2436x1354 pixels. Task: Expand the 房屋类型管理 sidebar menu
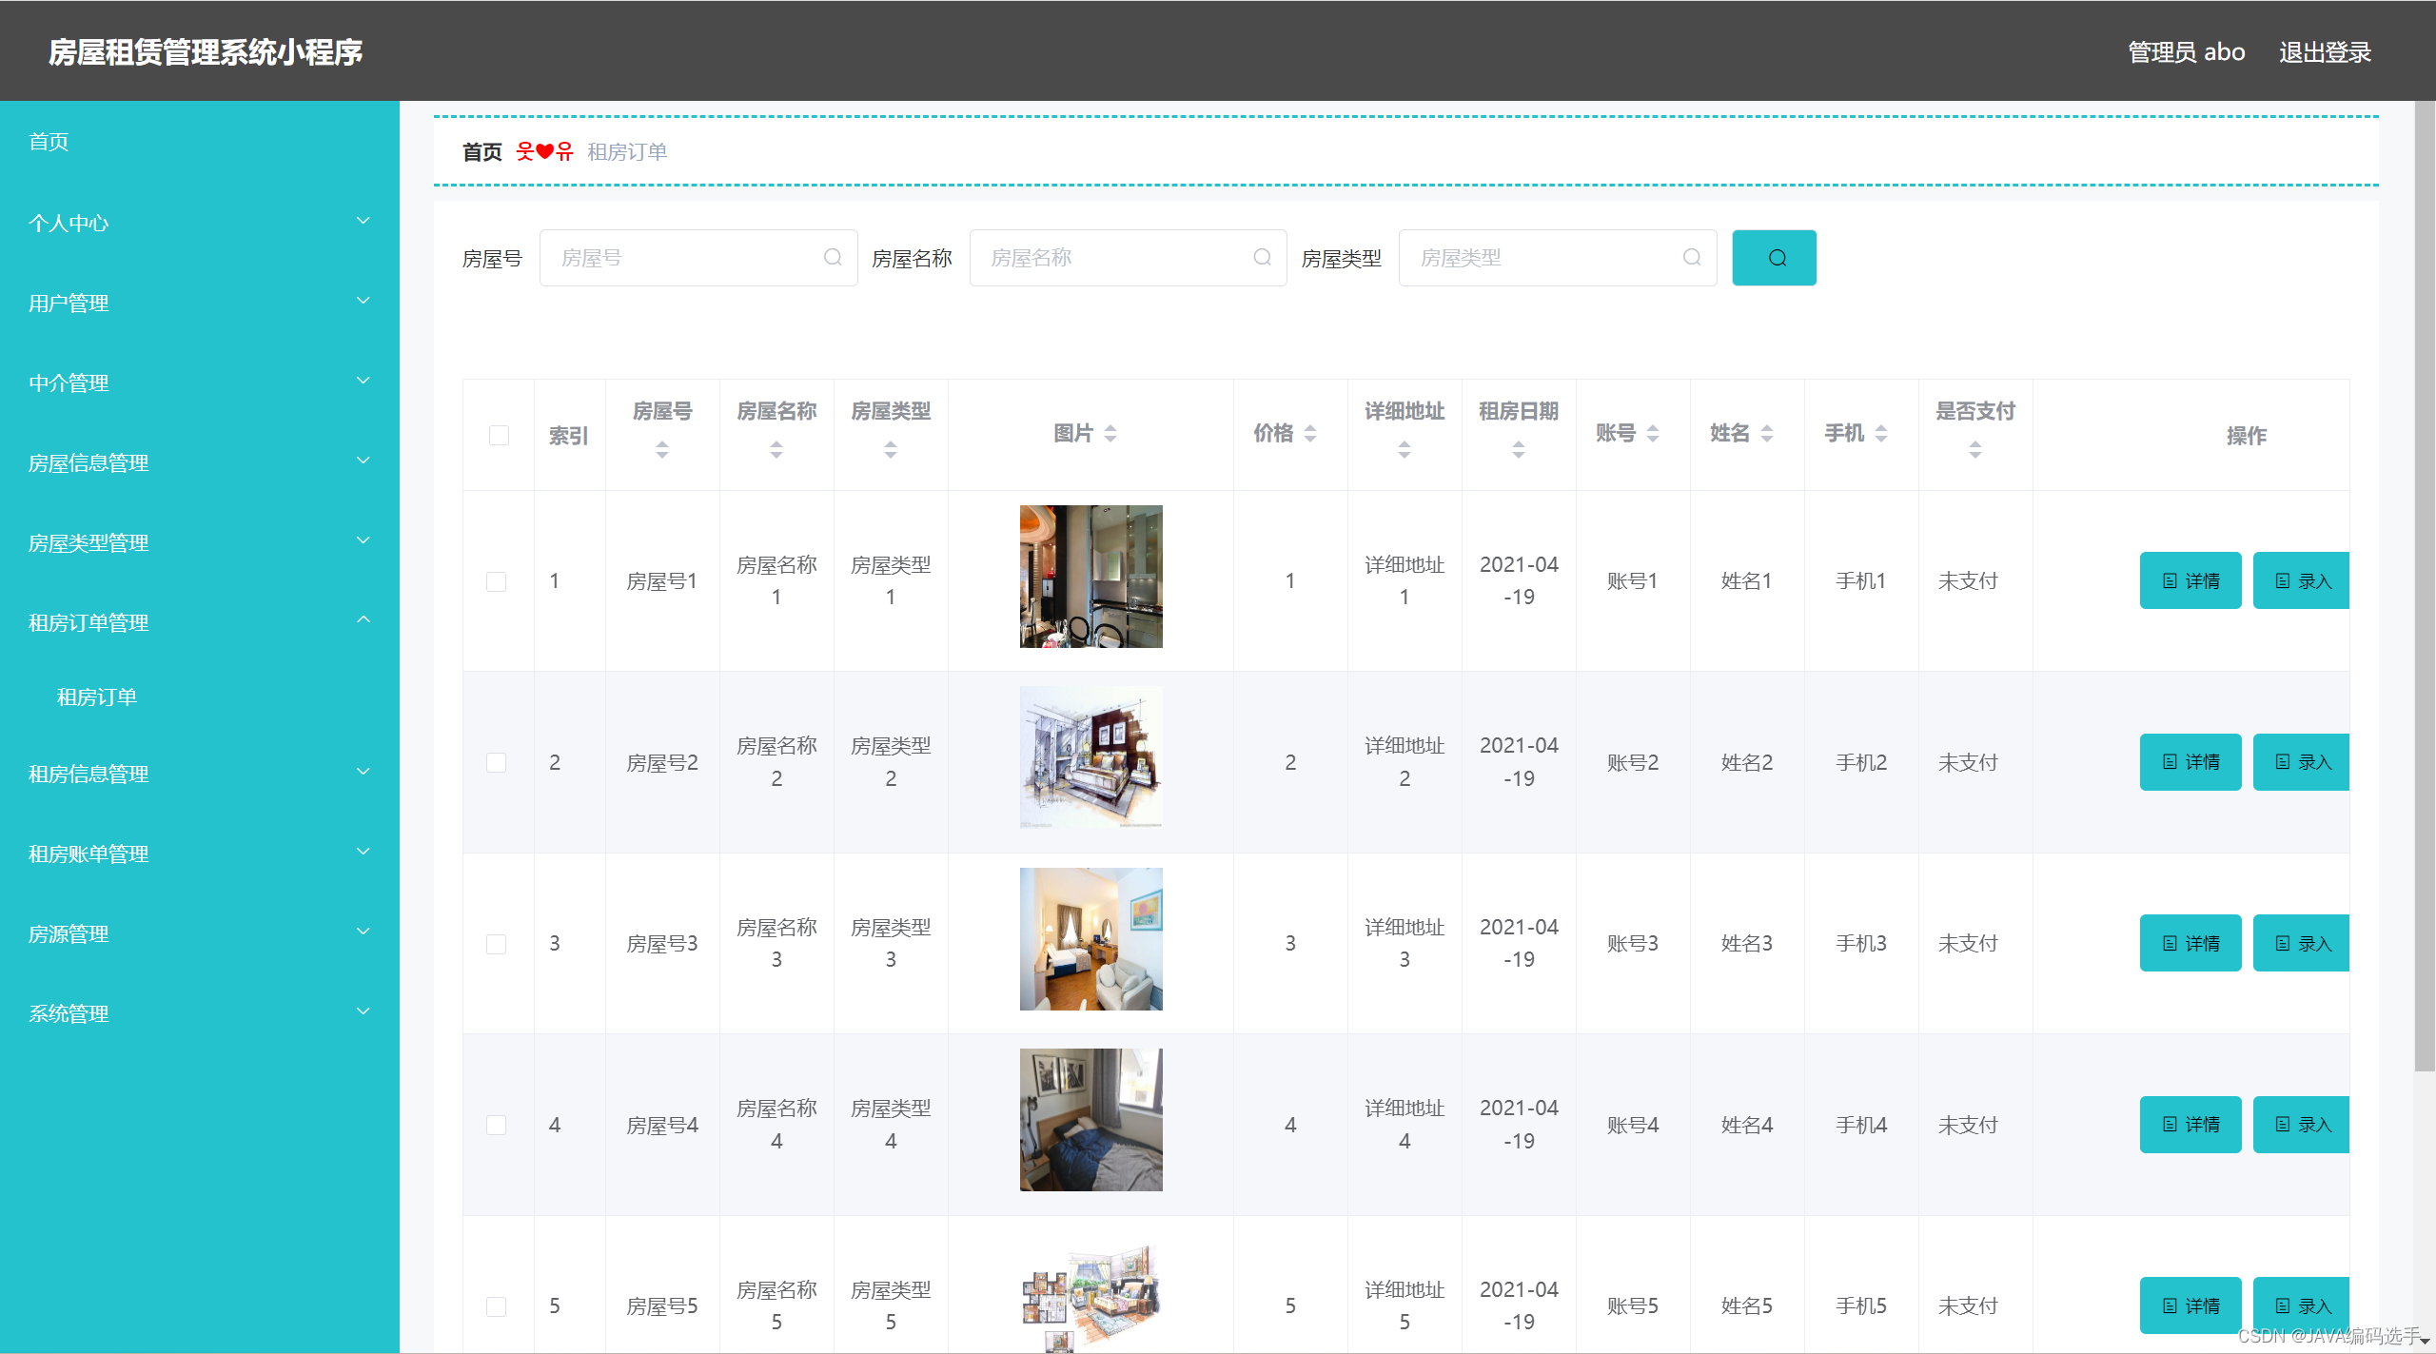(x=200, y=542)
